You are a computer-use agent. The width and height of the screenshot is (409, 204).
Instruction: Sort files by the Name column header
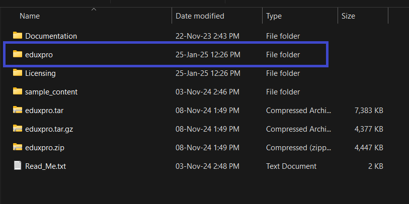(x=29, y=16)
